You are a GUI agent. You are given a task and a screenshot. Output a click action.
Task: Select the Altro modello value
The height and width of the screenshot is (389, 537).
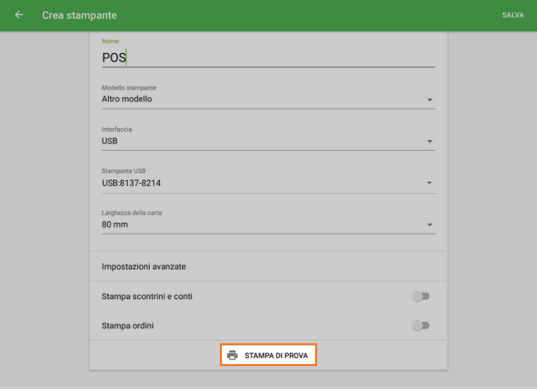tap(127, 99)
